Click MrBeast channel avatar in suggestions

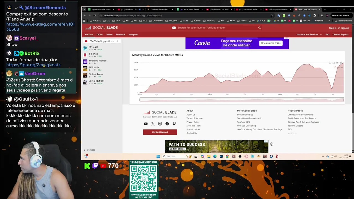[85, 48]
